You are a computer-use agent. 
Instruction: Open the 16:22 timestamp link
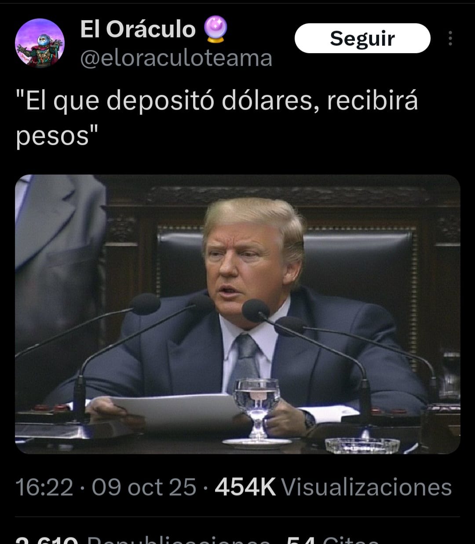coord(44,487)
